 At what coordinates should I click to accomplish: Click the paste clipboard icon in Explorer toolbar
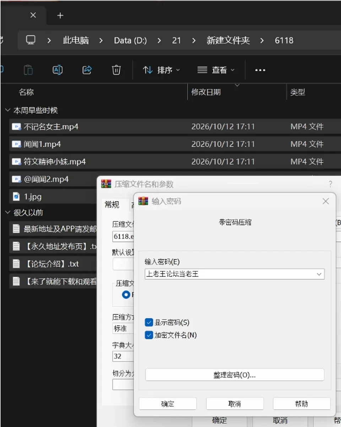click(x=28, y=70)
